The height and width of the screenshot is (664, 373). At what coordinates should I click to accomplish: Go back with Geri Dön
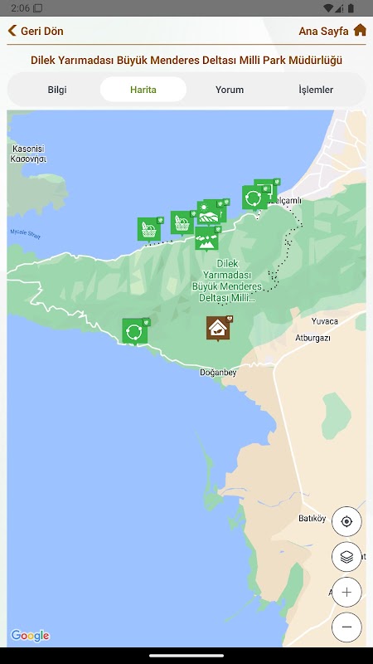36,31
